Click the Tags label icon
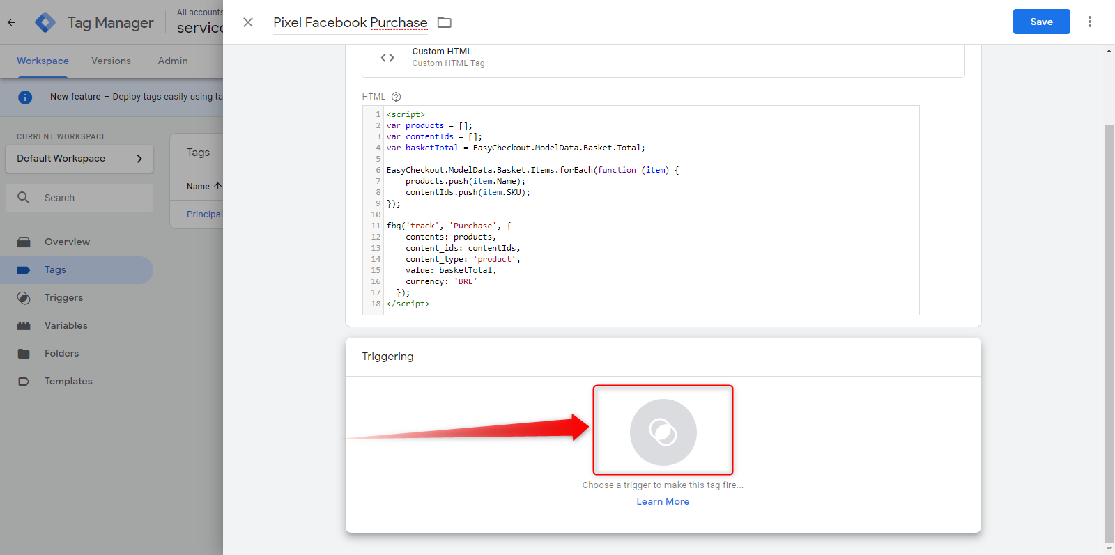The image size is (1115, 555). pyautogui.click(x=24, y=270)
